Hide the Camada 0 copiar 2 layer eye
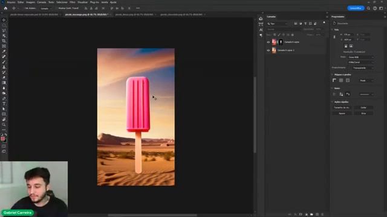Screen dimensions: 387x217 [268, 50]
